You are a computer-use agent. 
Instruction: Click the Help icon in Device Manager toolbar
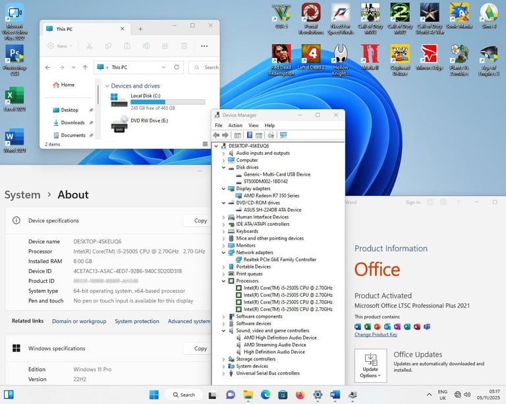click(250, 135)
